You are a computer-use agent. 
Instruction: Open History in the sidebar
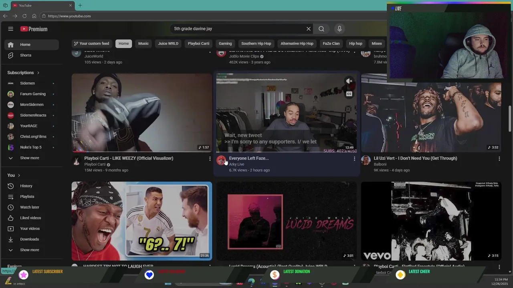pos(32,186)
